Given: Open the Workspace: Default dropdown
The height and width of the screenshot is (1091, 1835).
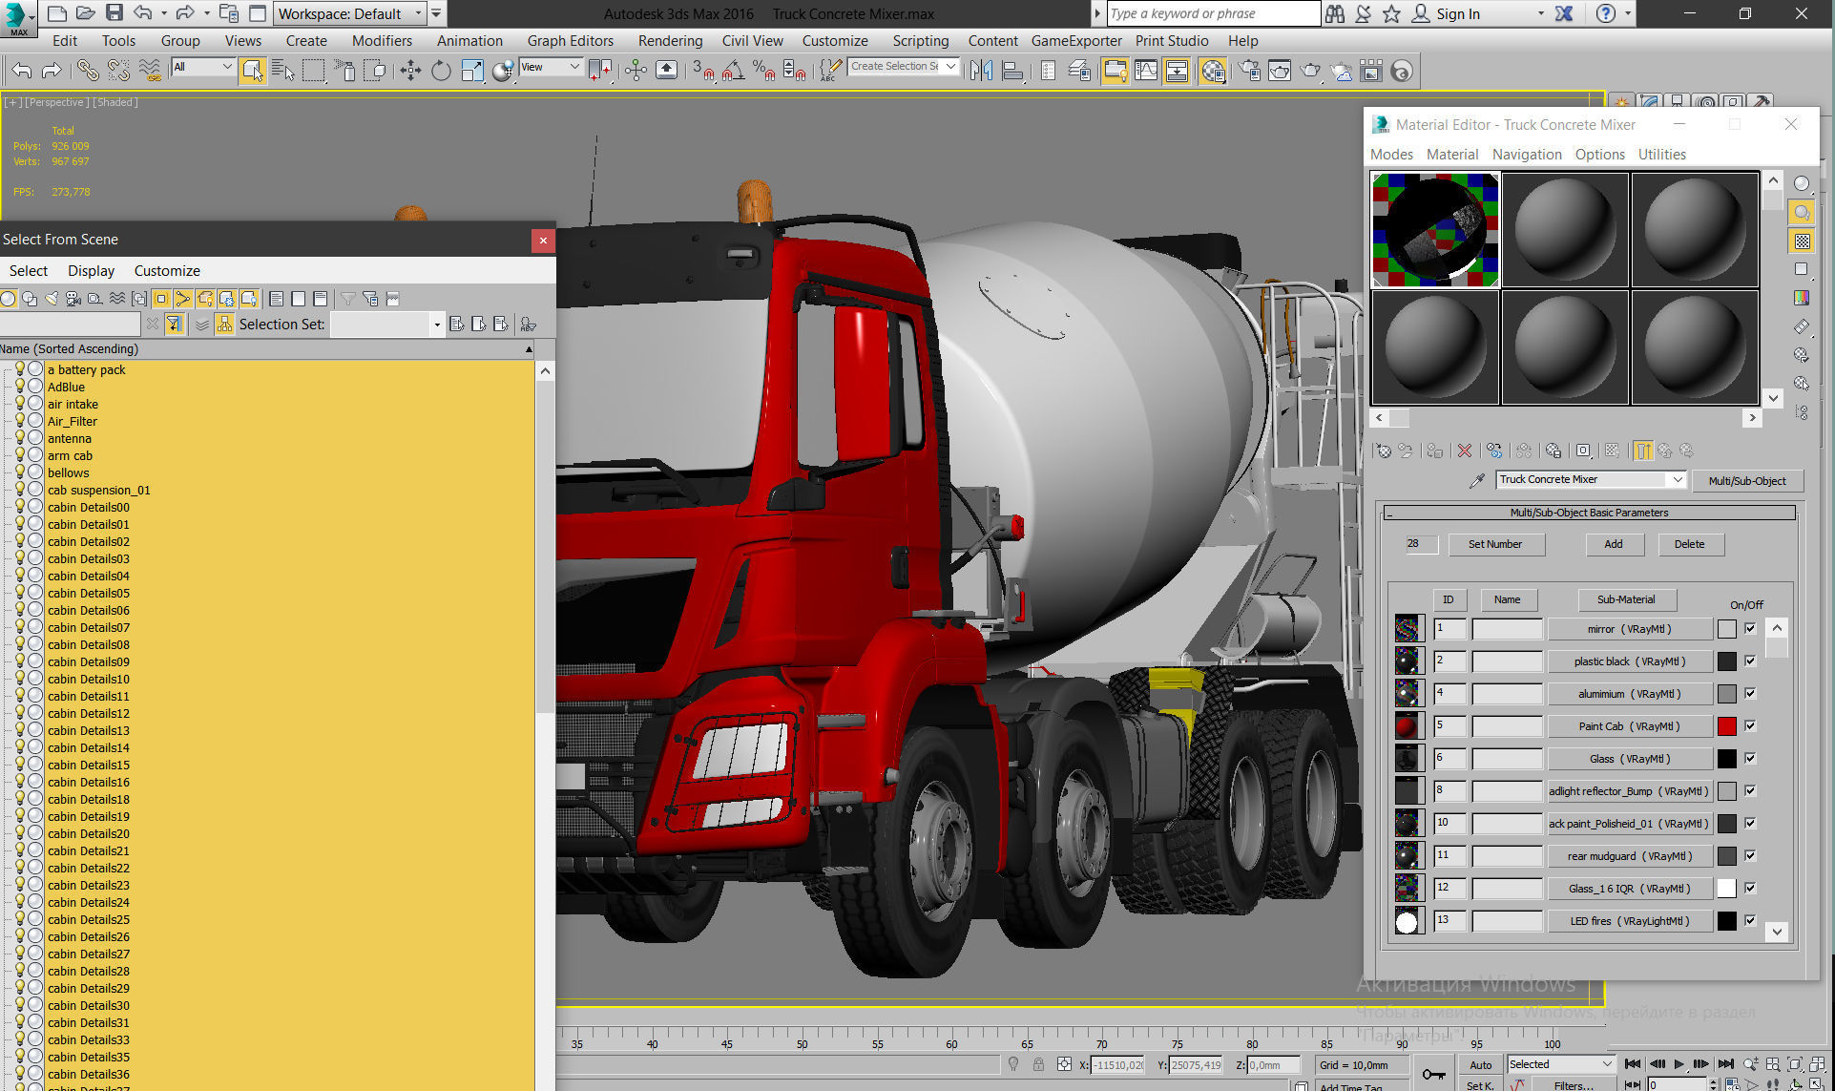Looking at the screenshot, I should pos(349,13).
